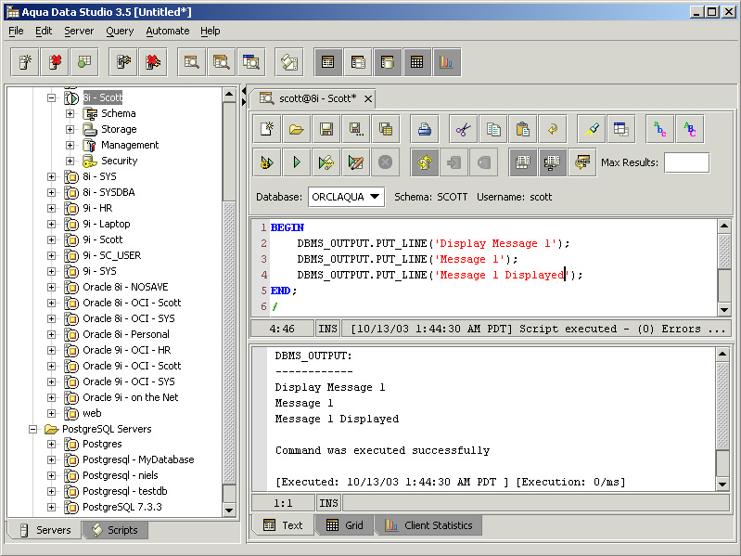Select the Oracle 8i - Personal server
Screen dimensions: 741x556
[126, 334]
